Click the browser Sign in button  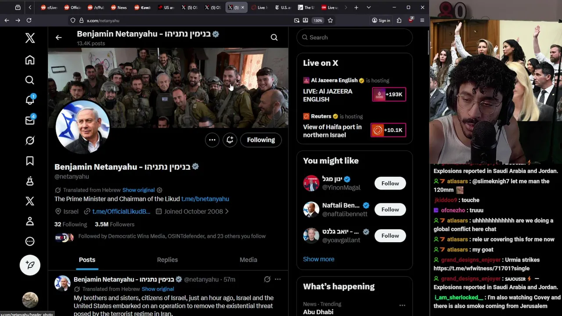tap(381, 20)
